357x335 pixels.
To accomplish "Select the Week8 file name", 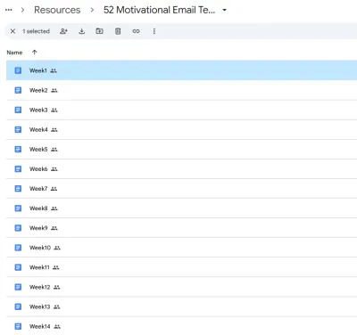I will (38, 208).
